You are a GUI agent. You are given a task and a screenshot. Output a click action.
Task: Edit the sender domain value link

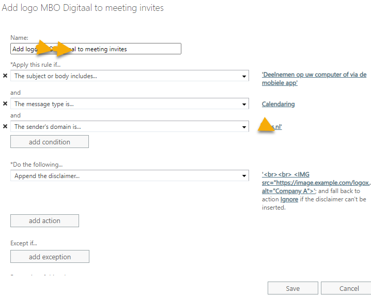pyautogui.click(x=272, y=127)
